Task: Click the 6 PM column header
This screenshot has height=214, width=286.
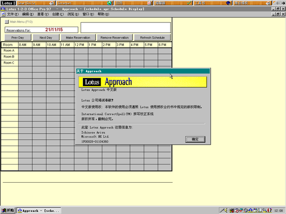Action: [x=165, y=45]
